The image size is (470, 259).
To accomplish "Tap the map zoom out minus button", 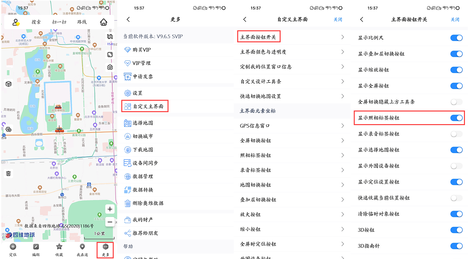I will pyautogui.click(x=110, y=222).
